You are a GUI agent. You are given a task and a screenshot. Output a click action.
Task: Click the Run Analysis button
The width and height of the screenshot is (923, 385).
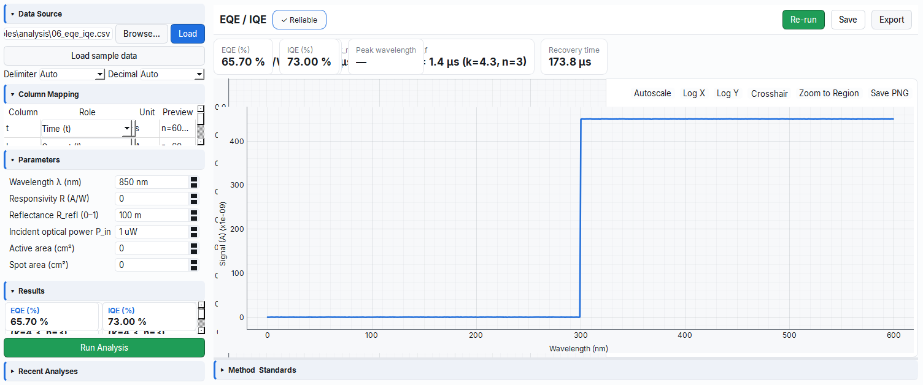(x=104, y=348)
